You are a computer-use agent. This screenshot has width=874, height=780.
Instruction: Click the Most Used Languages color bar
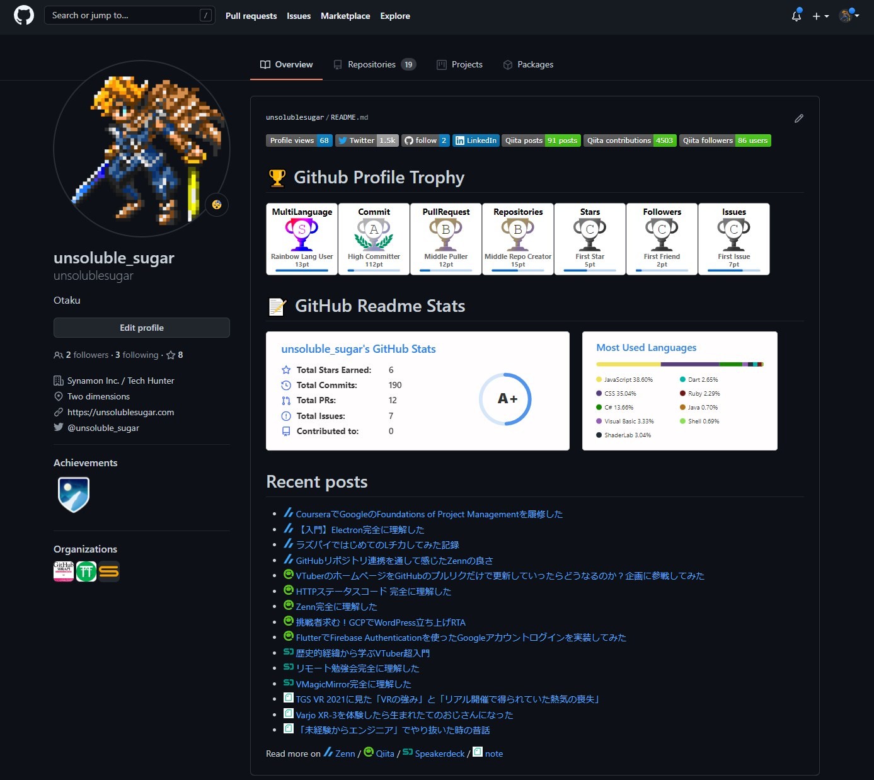pyautogui.click(x=680, y=364)
